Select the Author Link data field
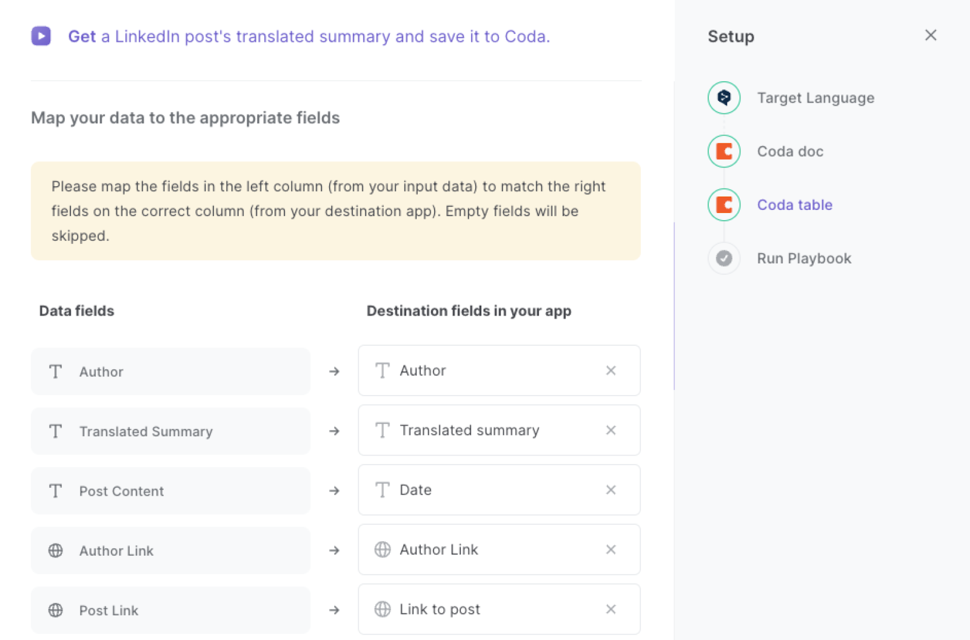 [x=170, y=550]
